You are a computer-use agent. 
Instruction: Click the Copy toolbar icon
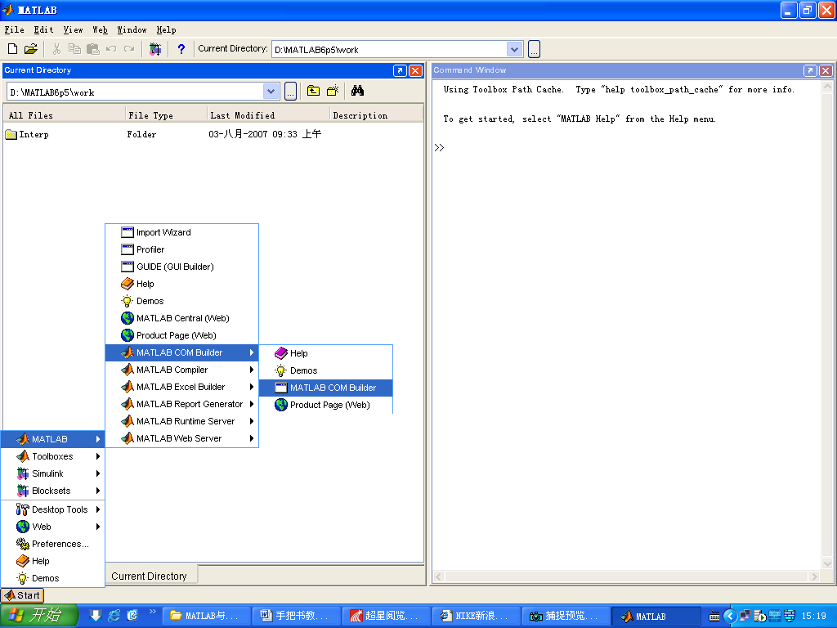tap(74, 49)
